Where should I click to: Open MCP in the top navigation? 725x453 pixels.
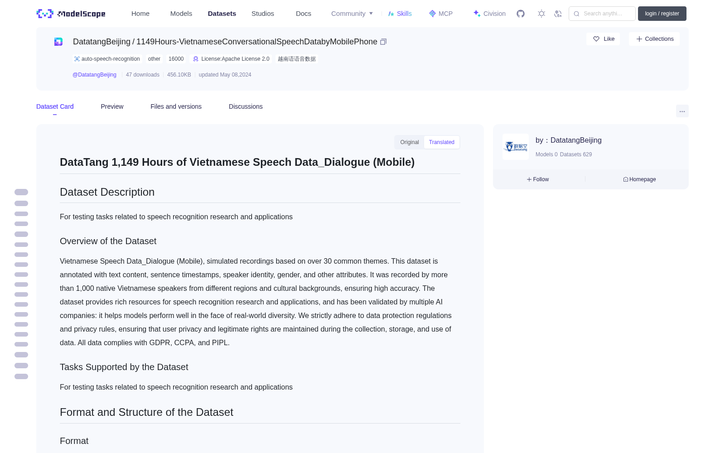pos(440,14)
